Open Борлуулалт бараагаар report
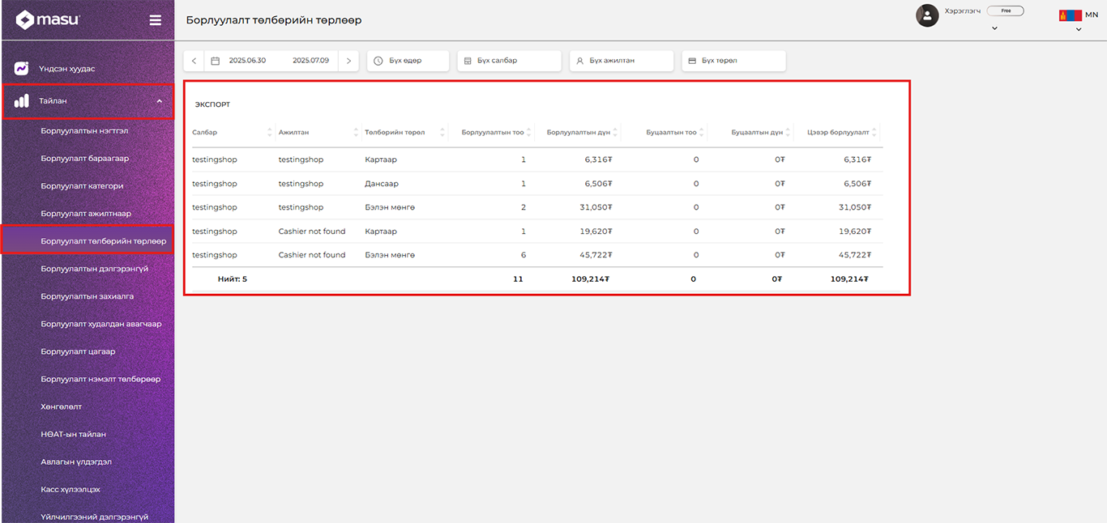This screenshot has width=1107, height=523. [85, 159]
